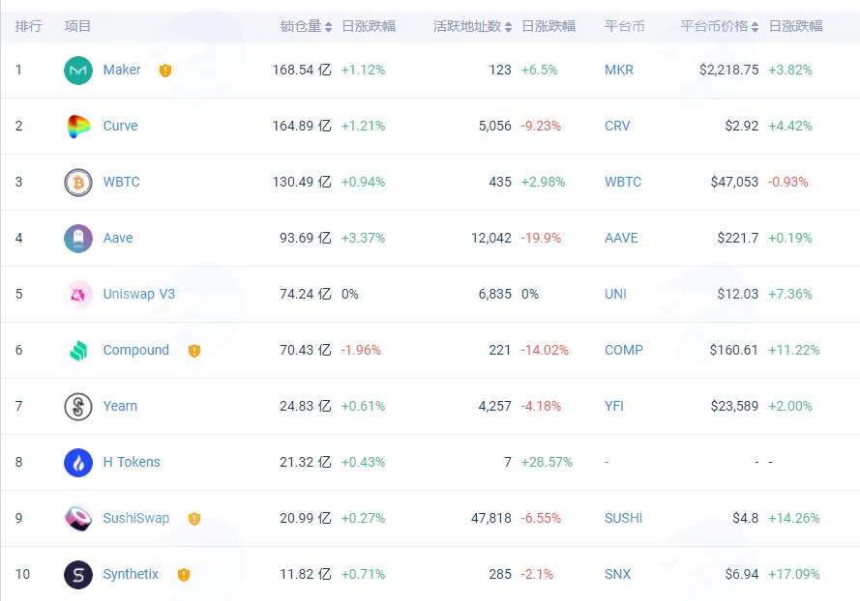Open the Curve project link
This screenshot has width=860, height=601.
point(120,126)
